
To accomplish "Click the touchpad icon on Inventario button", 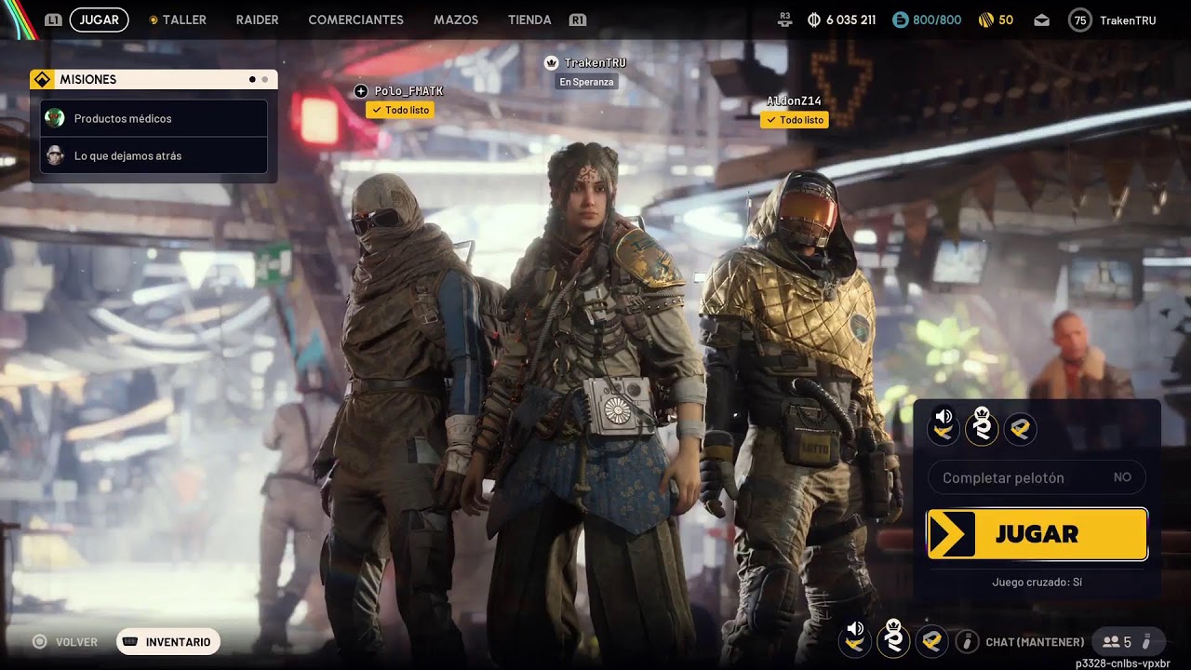I will (131, 642).
